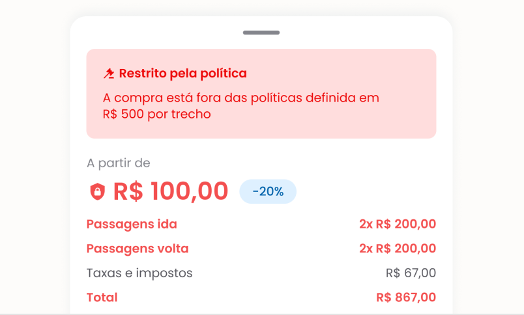Click the red shield lock icon
This screenshot has width=524, height=315.
(97, 191)
